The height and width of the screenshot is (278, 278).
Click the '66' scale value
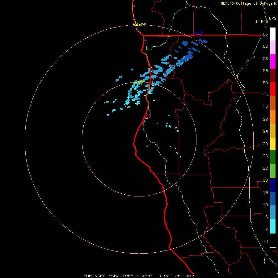pos(265,34)
